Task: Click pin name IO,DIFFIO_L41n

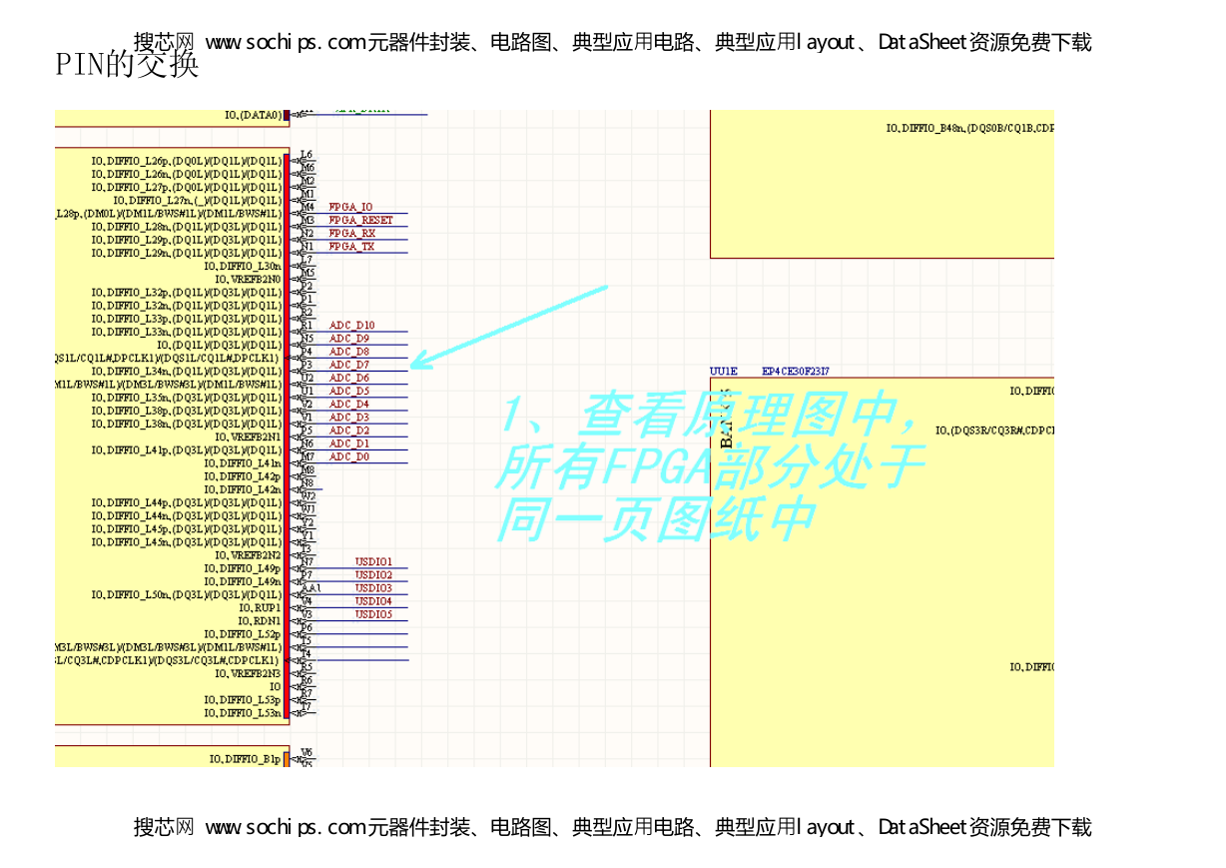Action: pos(243,463)
